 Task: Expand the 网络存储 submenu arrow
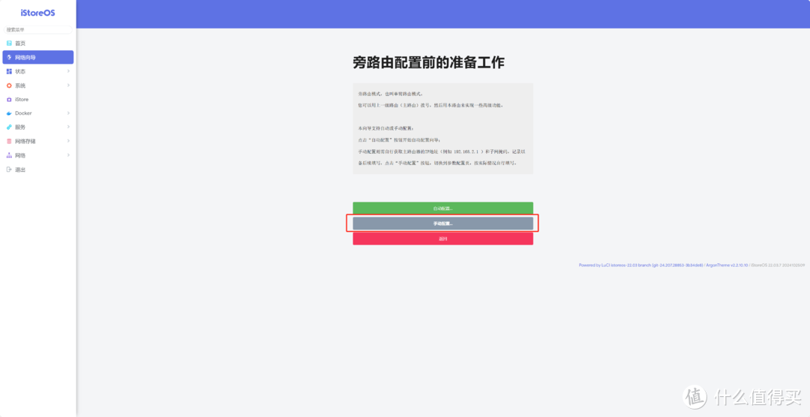click(x=68, y=141)
